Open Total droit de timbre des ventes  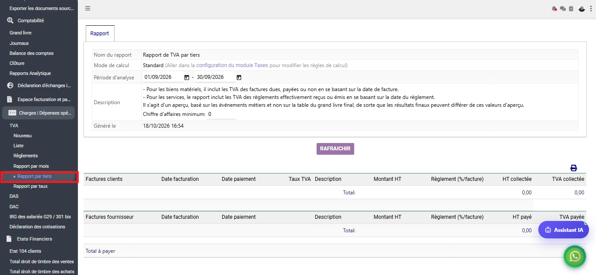click(42, 261)
